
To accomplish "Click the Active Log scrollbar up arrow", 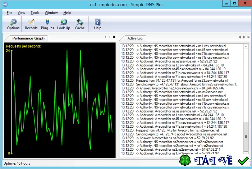I will 246,47.
